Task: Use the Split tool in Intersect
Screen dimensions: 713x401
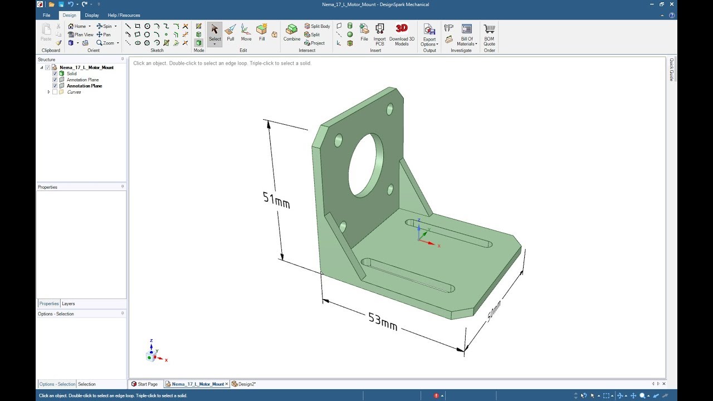Action: [x=312, y=35]
